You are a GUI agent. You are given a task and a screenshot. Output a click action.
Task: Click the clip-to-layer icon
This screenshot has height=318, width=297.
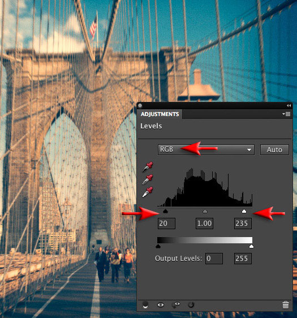145,304
